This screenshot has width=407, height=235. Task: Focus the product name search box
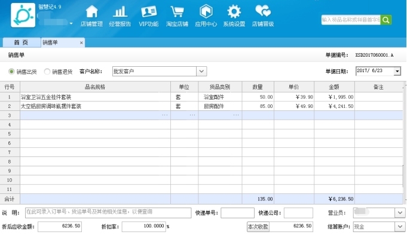coord(351,20)
